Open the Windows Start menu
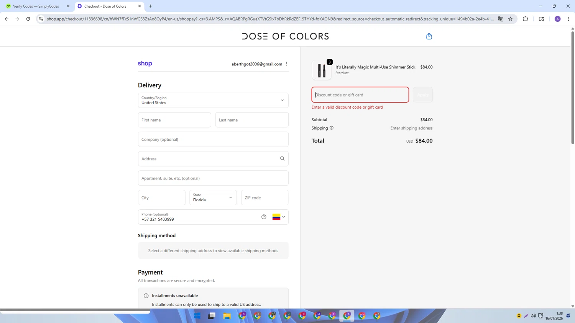Viewport: 575px width, 323px height. (x=197, y=316)
